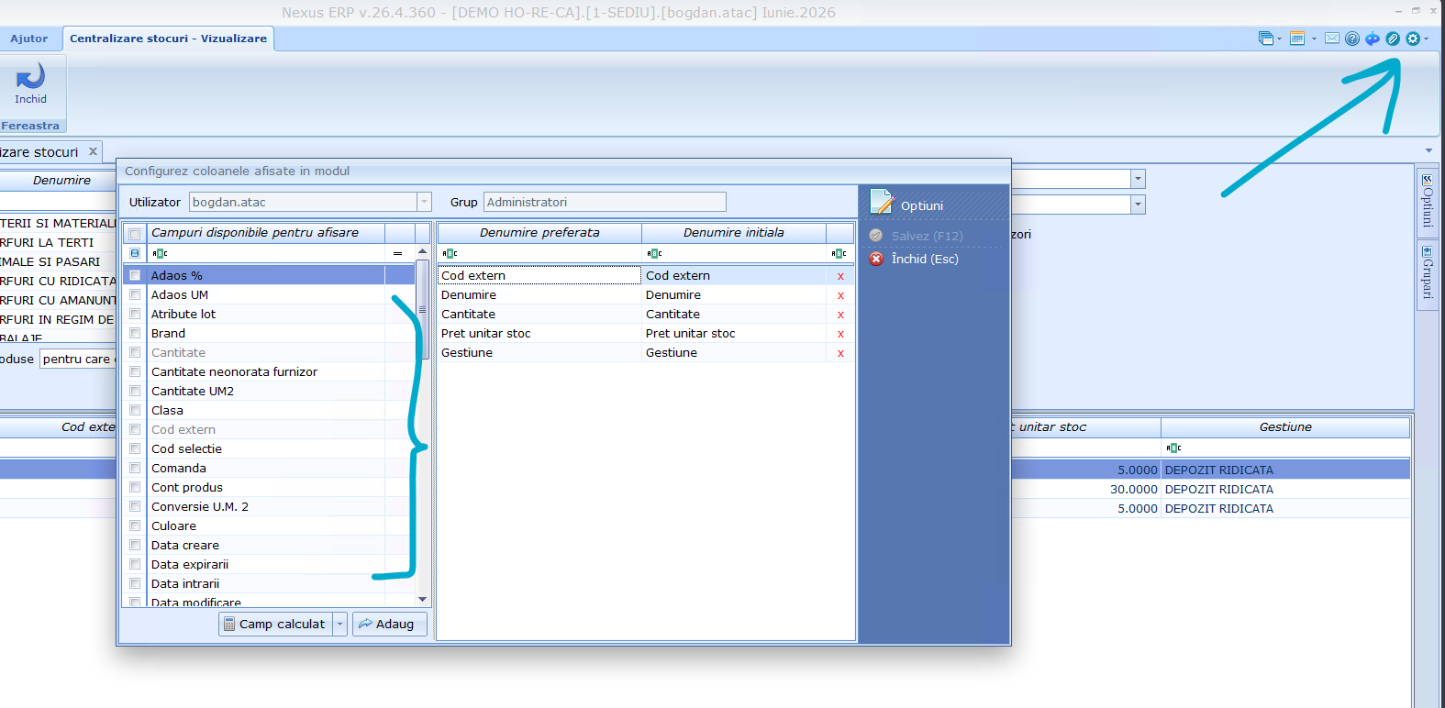This screenshot has width=1445, height=708.
Task: Click Închid (Esc) in Optiuni panel
Action: click(914, 260)
